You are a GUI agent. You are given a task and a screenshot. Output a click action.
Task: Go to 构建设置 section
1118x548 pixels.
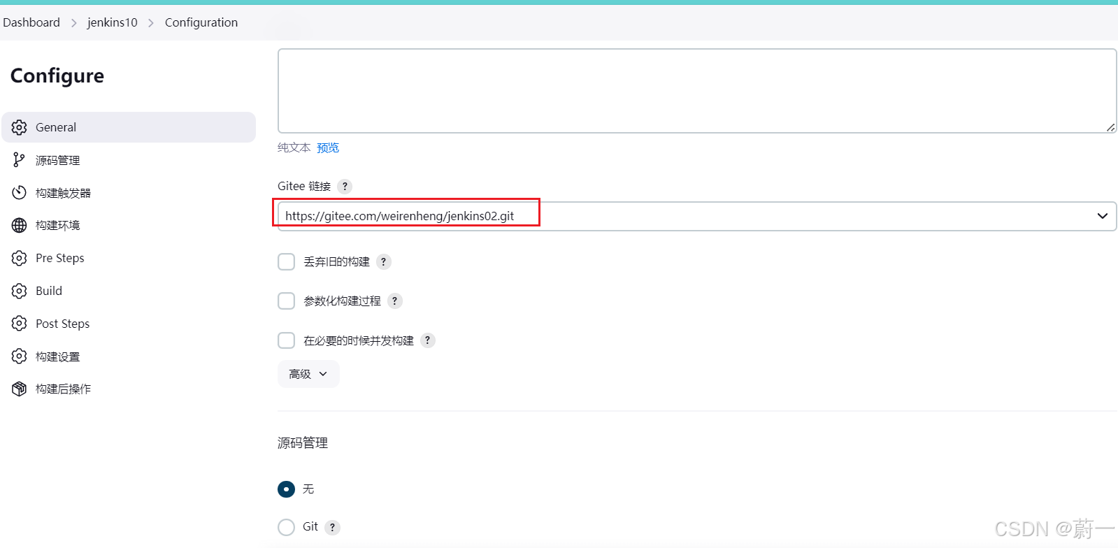(x=129, y=356)
